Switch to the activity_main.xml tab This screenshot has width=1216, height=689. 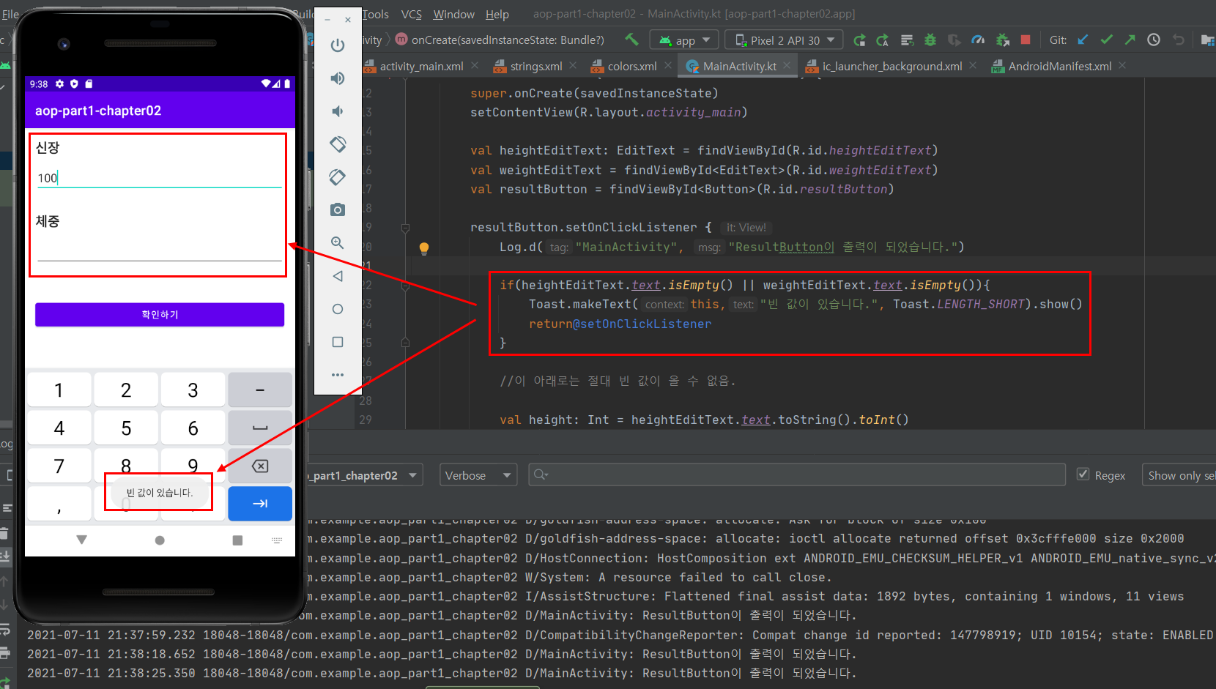[x=421, y=67]
